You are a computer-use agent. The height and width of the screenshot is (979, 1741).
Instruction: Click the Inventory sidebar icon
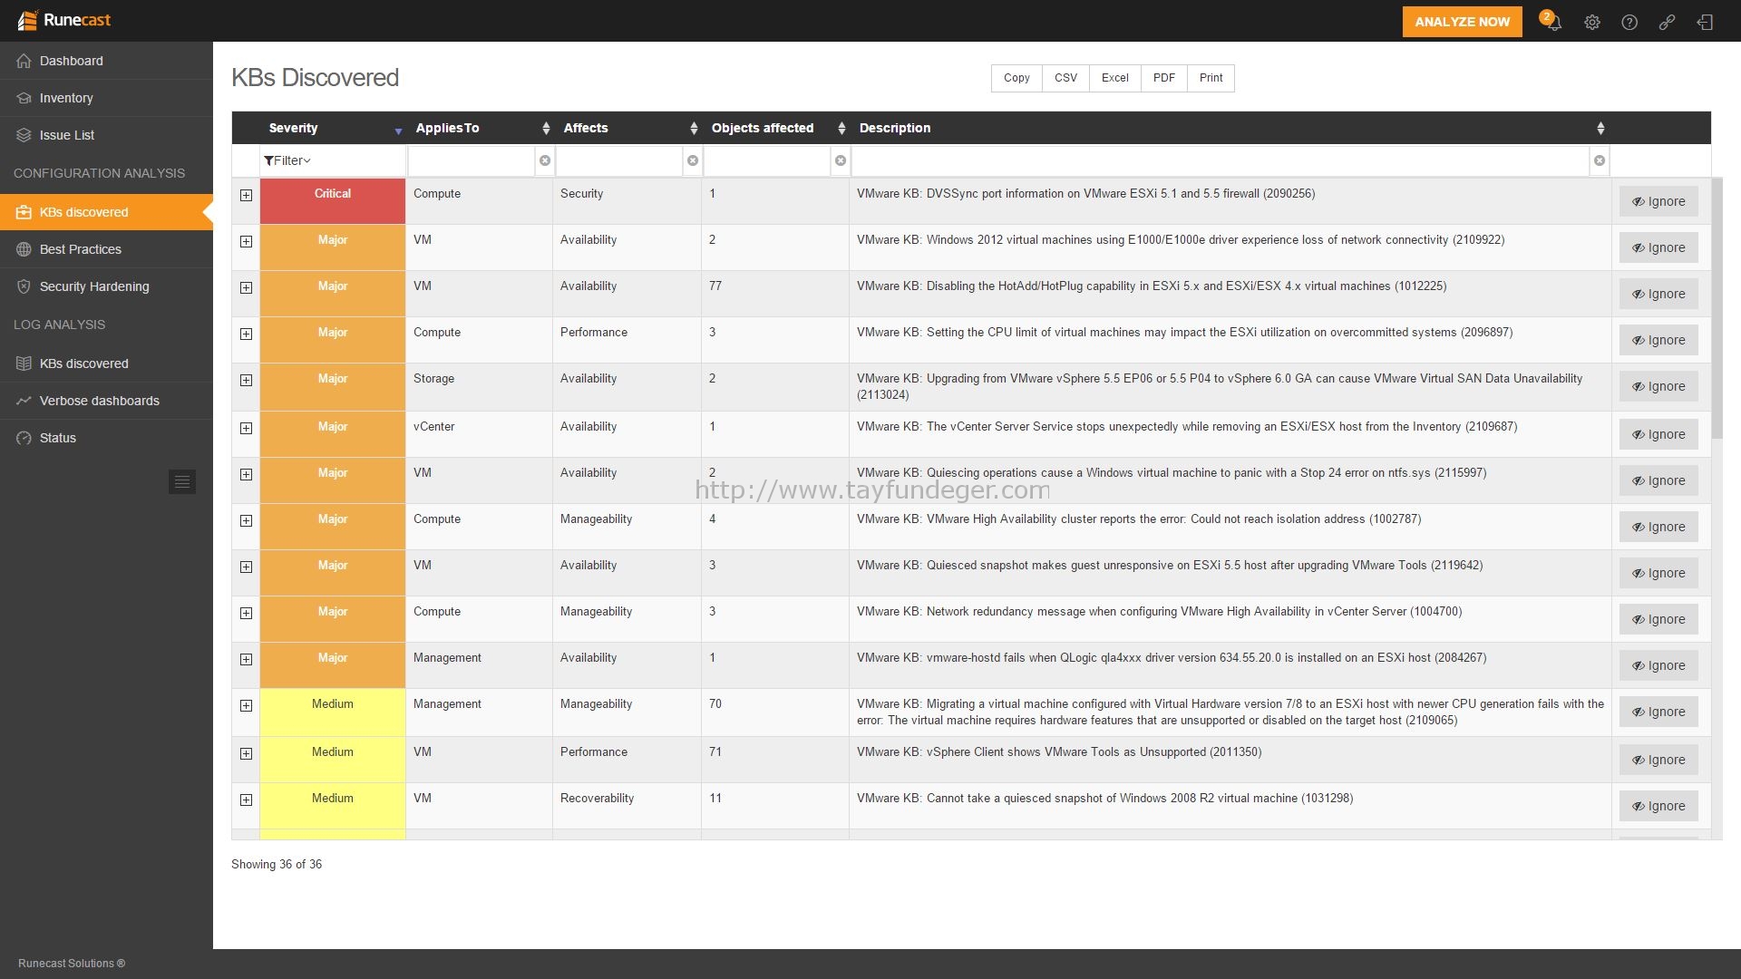[24, 98]
